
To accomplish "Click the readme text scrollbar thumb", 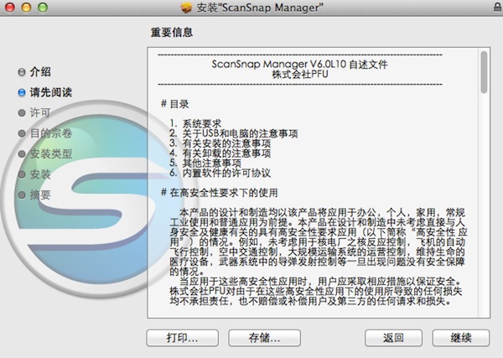I will point(484,72).
